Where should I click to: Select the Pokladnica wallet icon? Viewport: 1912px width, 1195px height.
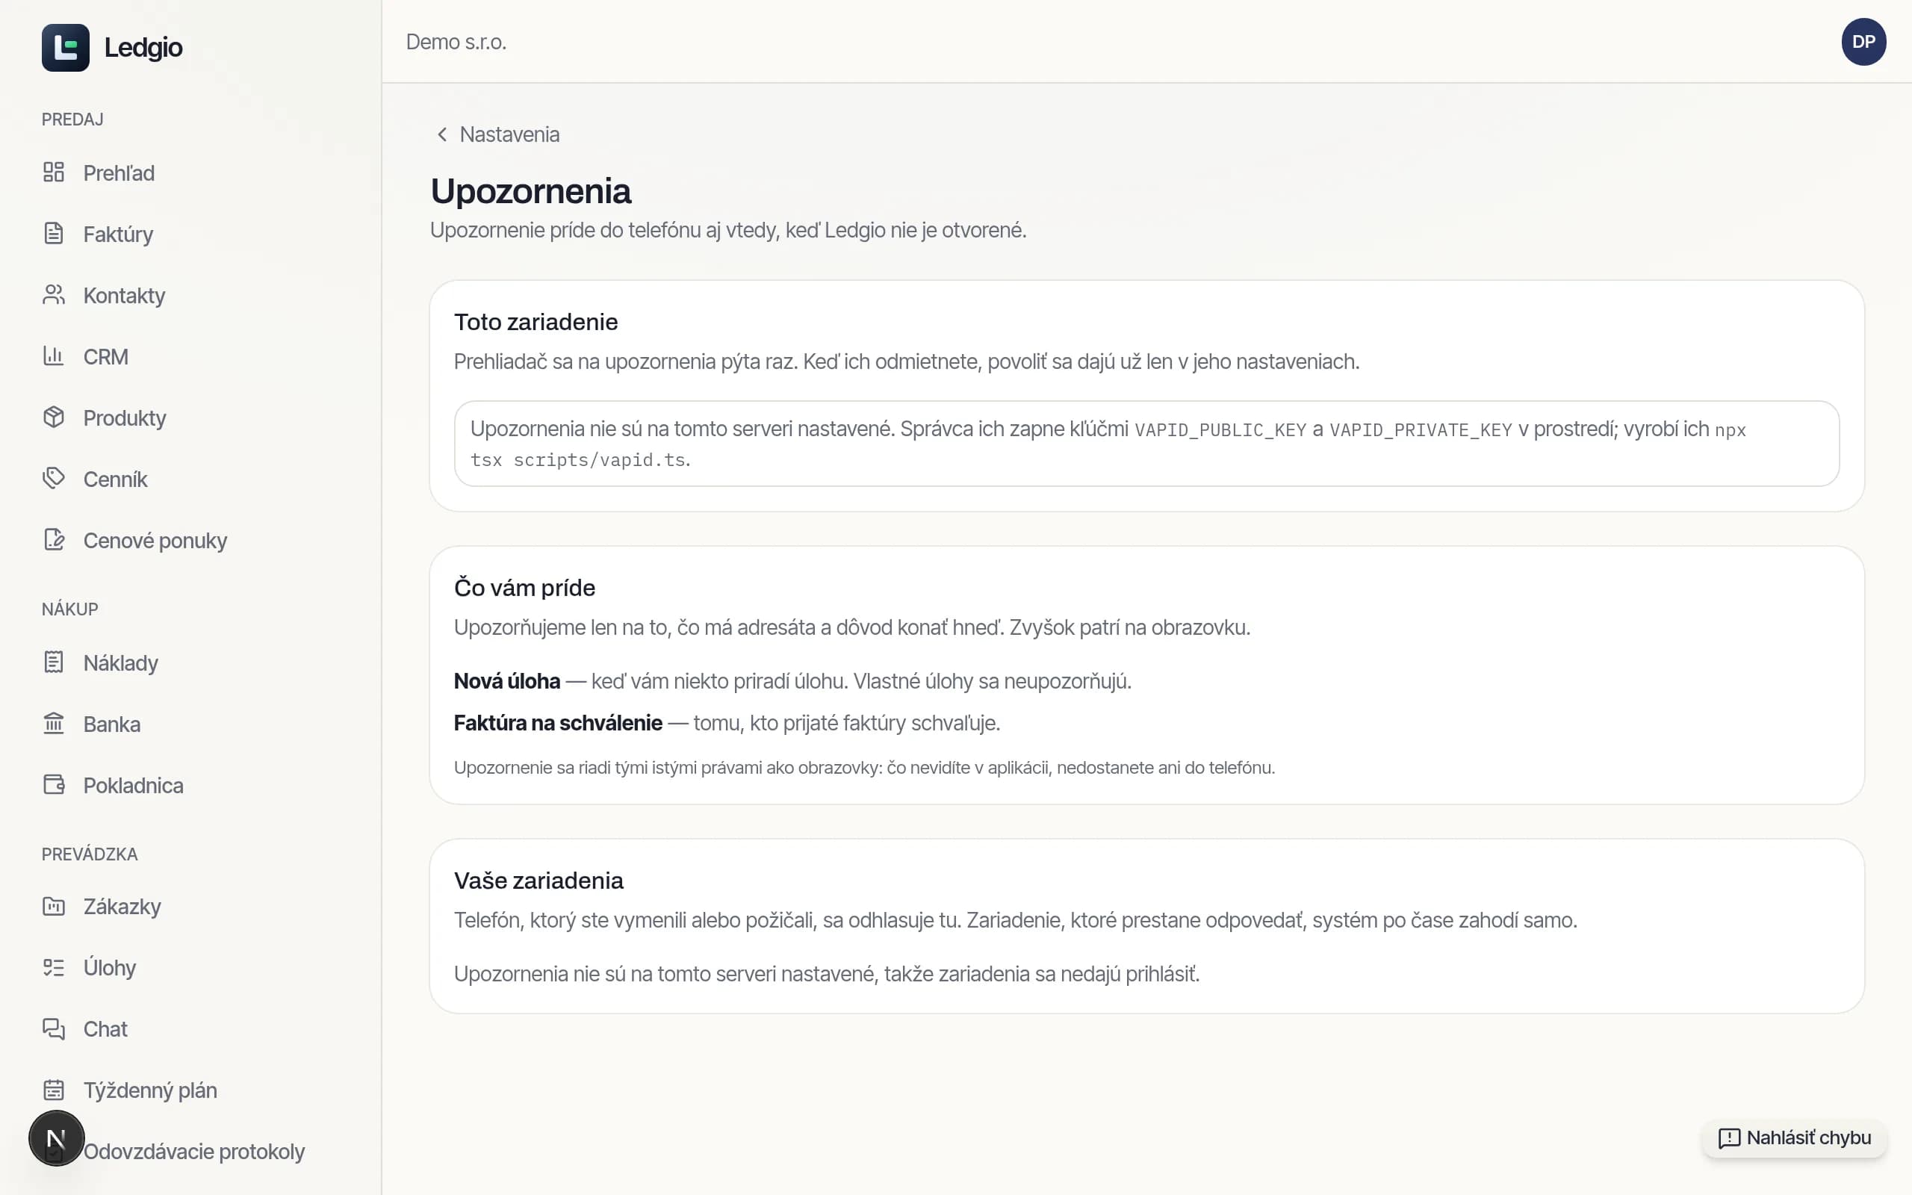pyautogui.click(x=54, y=785)
